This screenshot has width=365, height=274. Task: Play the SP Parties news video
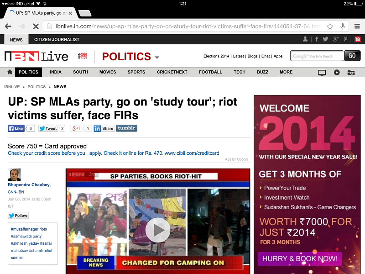pyautogui.click(x=158, y=230)
